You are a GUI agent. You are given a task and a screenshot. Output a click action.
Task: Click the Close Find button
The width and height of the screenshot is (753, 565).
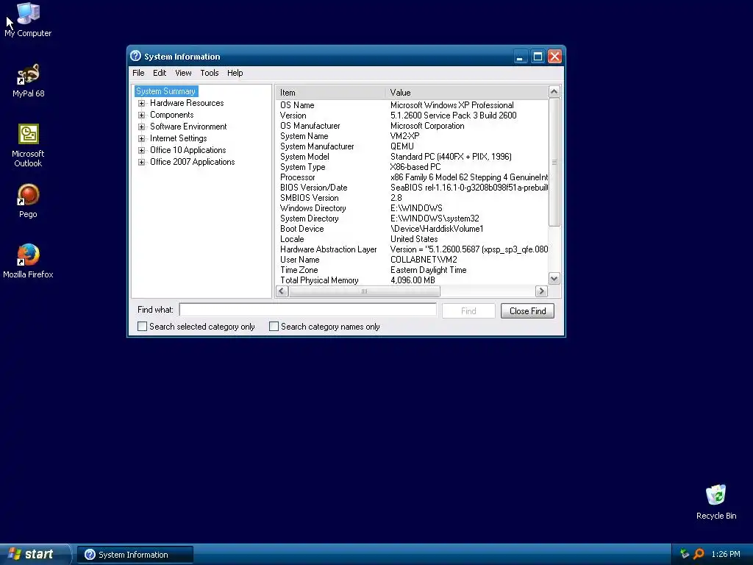pyautogui.click(x=527, y=311)
